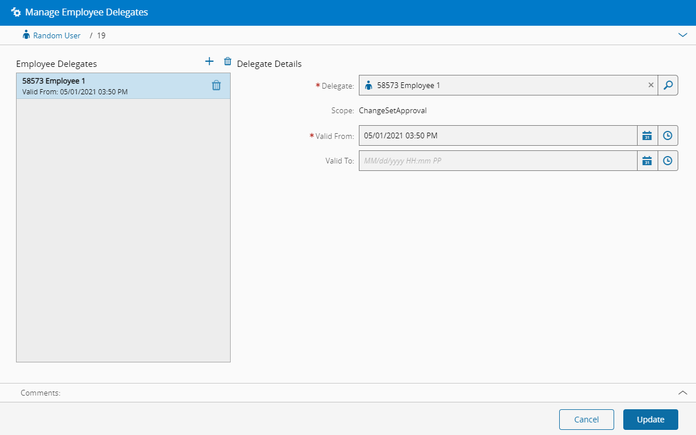Expand the header details chevron at top right
This screenshot has width=696, height=435.
[x=682, y=35]
